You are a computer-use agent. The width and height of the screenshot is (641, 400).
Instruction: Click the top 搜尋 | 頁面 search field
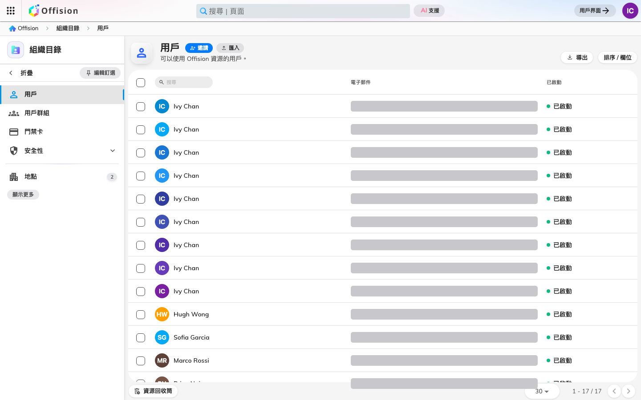303,11
